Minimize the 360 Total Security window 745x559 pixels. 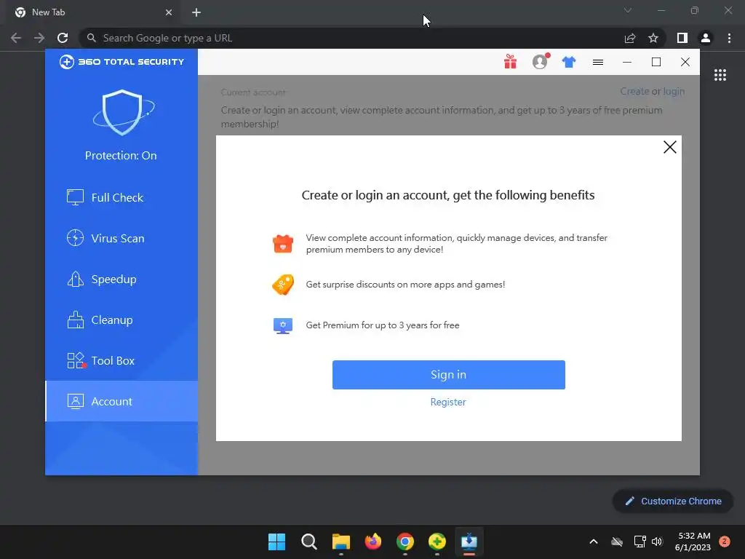pyautogui.click(x=627, y=62)
